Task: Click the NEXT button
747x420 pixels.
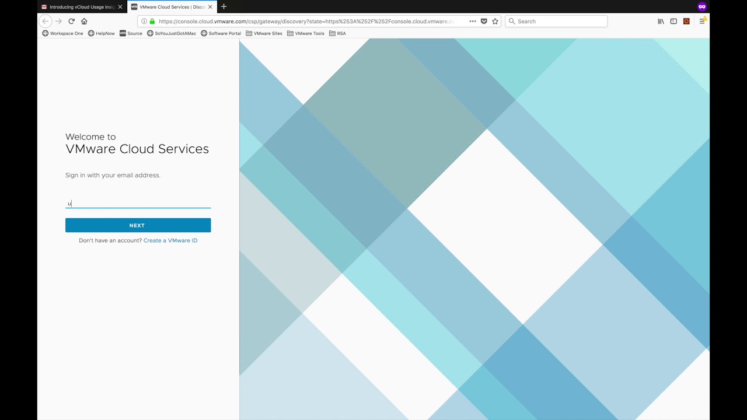Action: pyautogui.click(x=137, y=225)
